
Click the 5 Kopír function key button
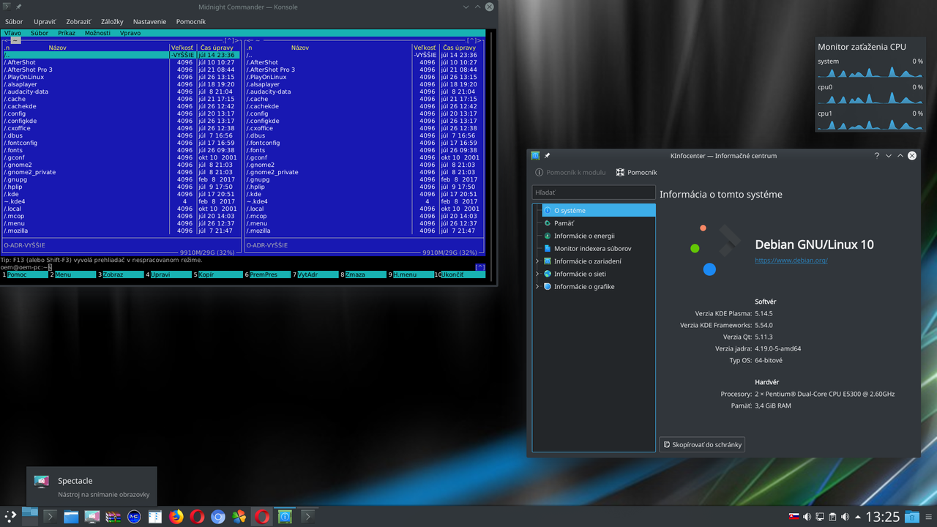click(x=218, y=274)
